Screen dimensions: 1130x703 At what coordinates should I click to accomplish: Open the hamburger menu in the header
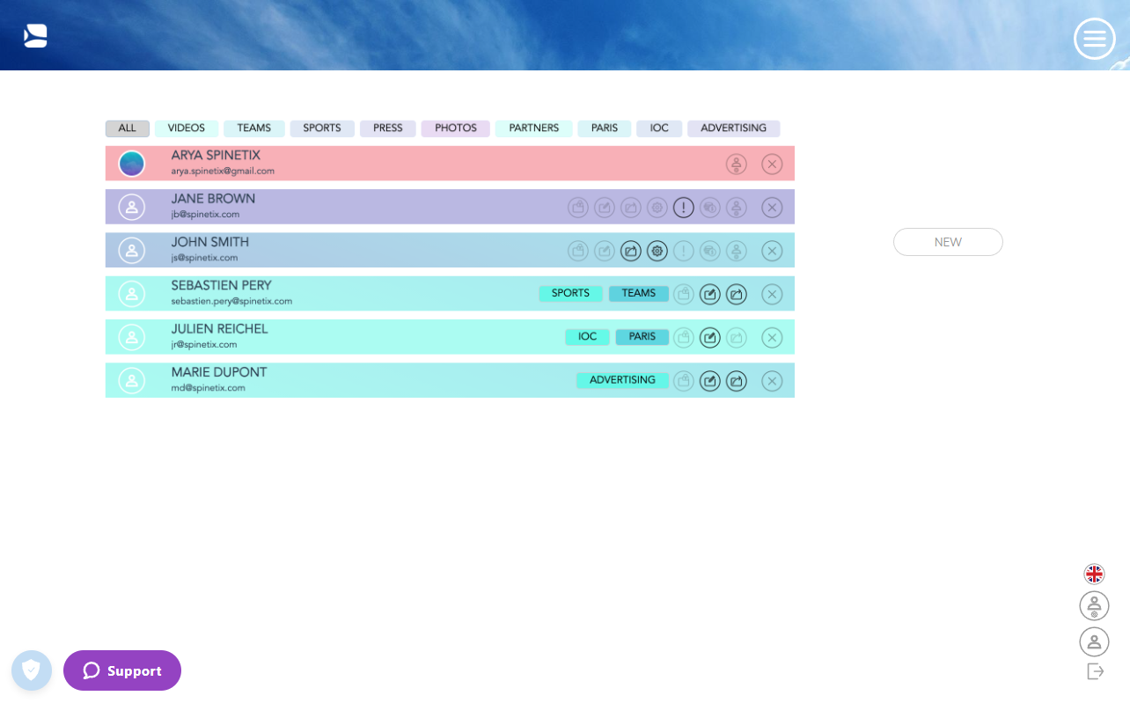(x=1094, y=39)
